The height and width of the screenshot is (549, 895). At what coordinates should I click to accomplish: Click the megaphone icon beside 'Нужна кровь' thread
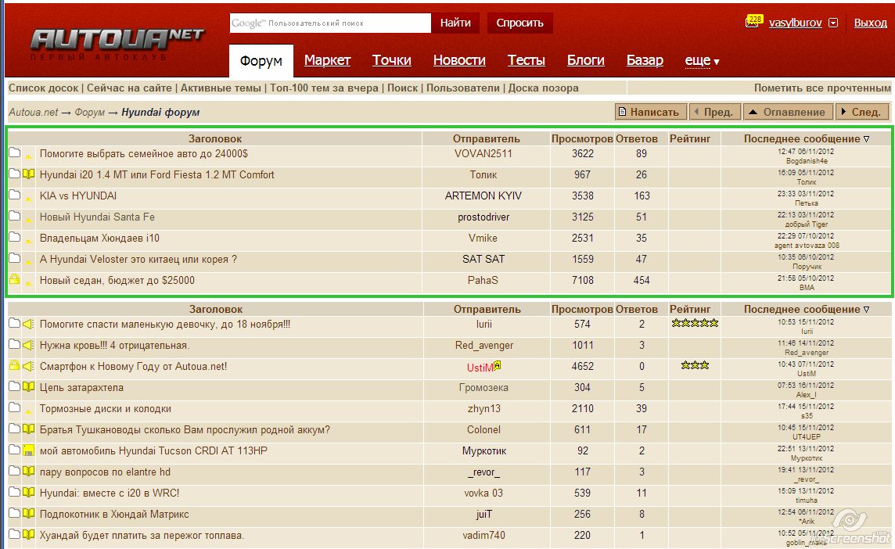pos(29,346)
